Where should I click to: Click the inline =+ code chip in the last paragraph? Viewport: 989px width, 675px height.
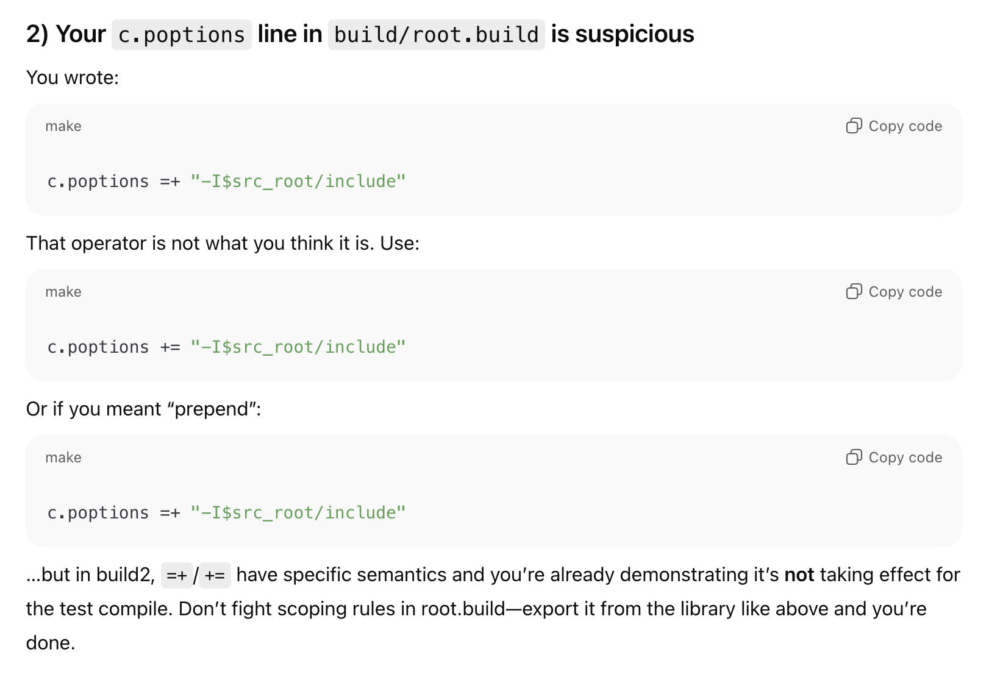pos(177,575)
